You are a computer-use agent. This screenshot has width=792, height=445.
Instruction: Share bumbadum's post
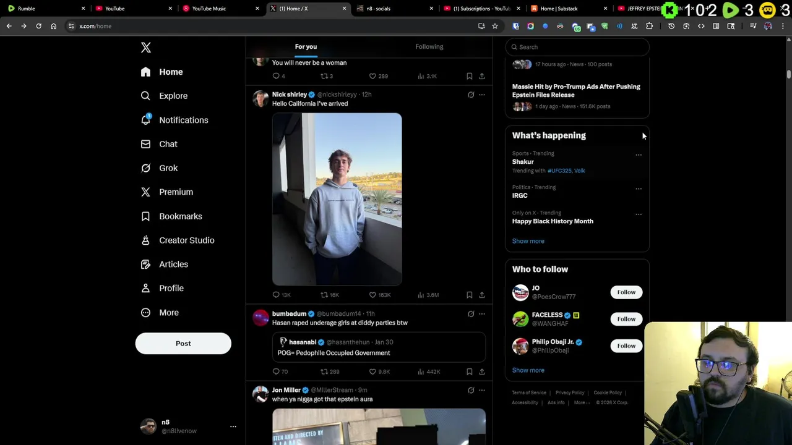(482, 372)
